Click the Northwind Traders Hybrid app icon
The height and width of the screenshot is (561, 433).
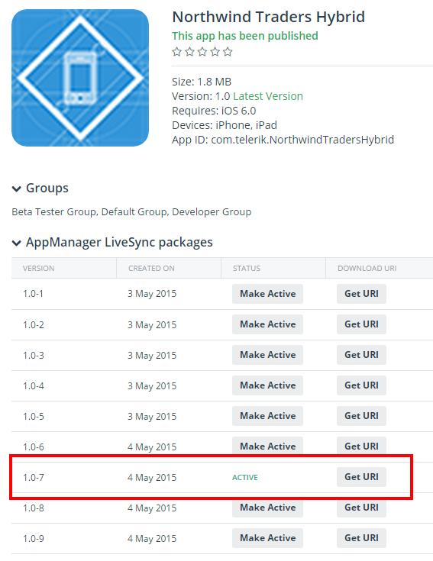(79, 78)
